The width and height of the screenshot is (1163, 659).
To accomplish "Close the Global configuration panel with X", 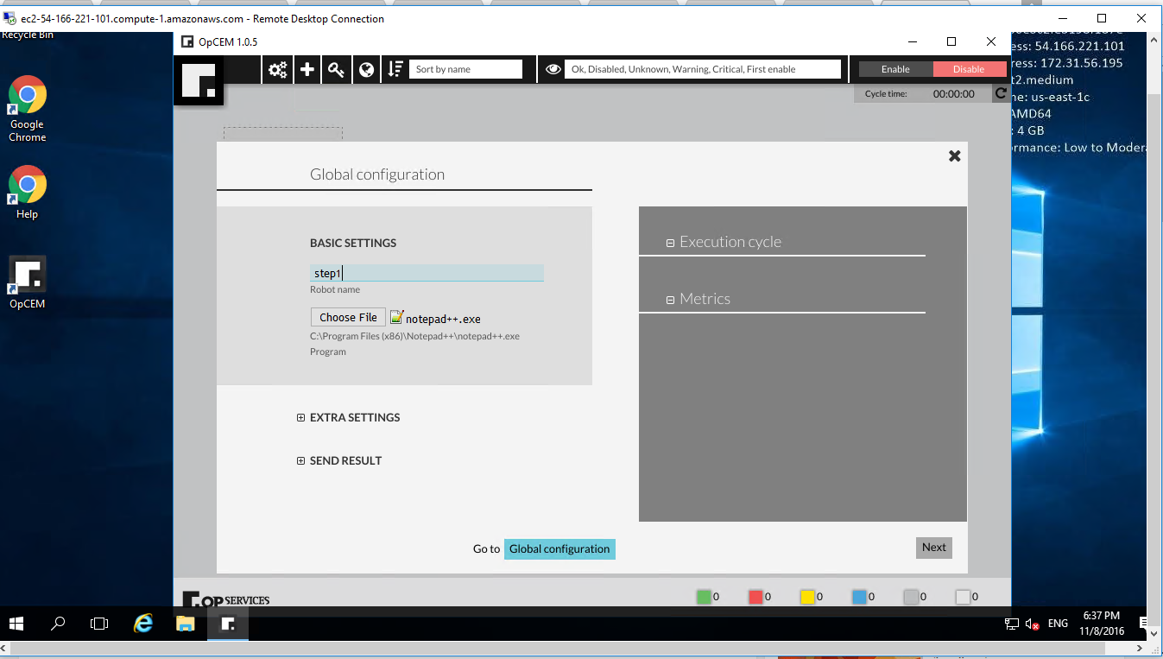I will [x=954, y=156].
